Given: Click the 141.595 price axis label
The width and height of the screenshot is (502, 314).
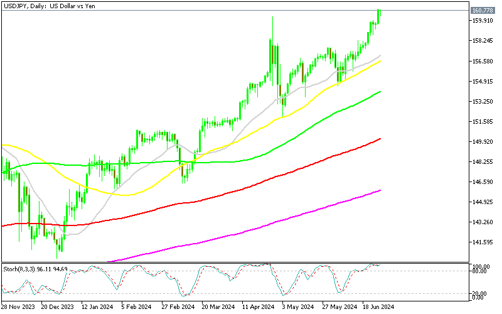Looking at the screenshot, I should click(483, 242).
